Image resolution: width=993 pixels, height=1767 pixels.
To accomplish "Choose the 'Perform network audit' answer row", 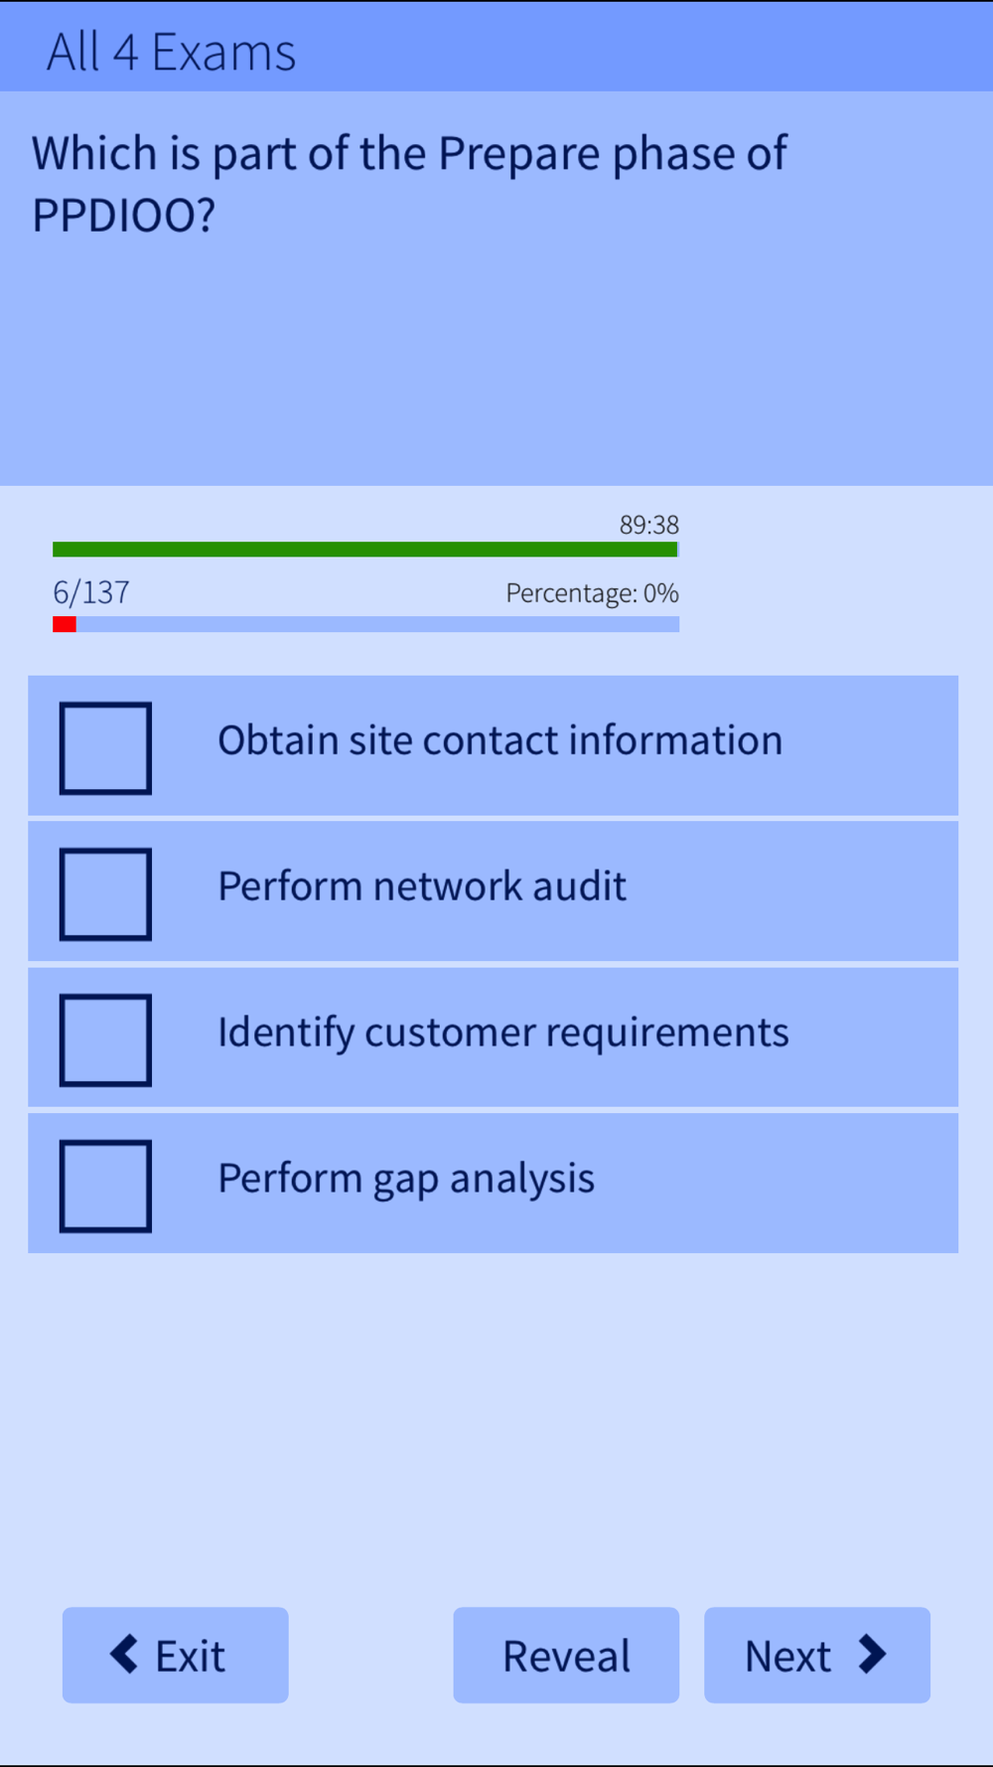I will coord(494,891).
